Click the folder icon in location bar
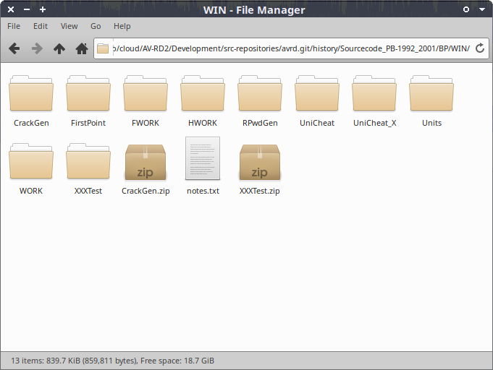 click(x=103, y=49)
